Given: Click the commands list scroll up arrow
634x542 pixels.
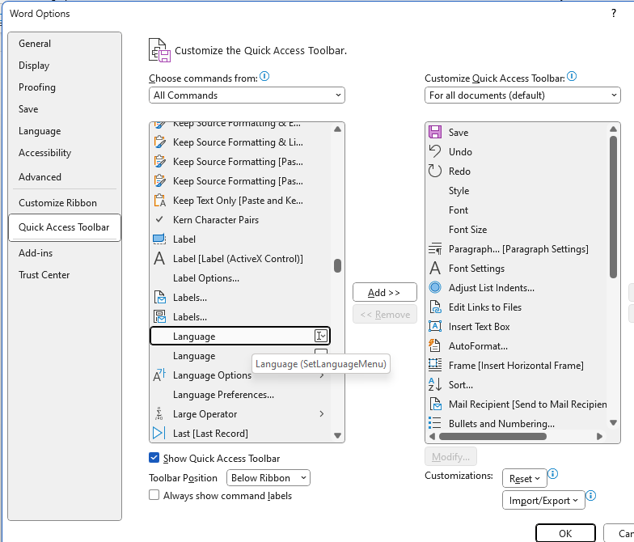Looking at the screenshot, I should 338,129.
